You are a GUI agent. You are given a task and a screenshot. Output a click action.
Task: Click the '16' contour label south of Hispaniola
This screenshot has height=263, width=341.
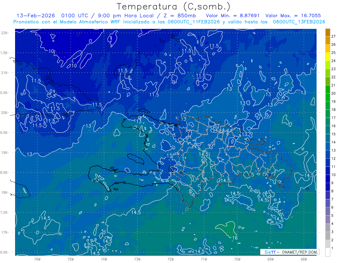click(x=235, y=238)
